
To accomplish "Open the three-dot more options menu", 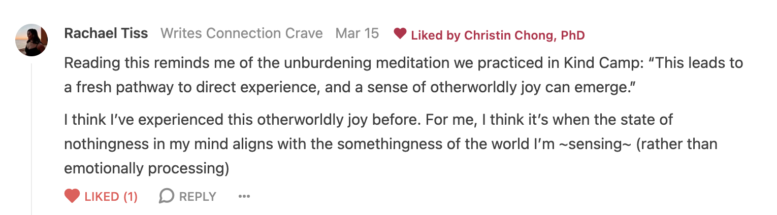I will (244, 196).
